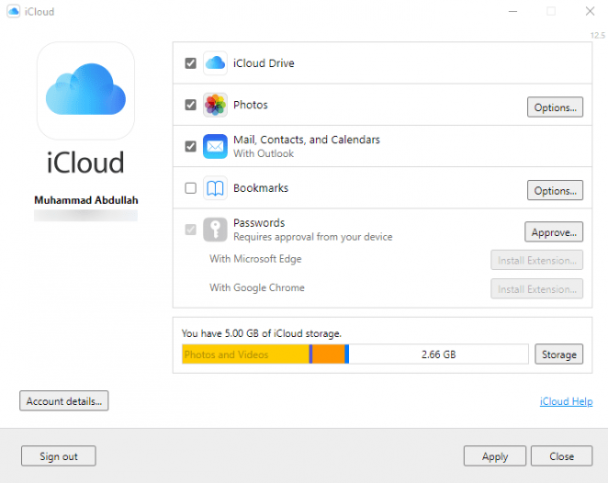Viewport: 608px width, 483px height.
Task: Click the Photos flower icon
Action: click(x=215, y=105)
